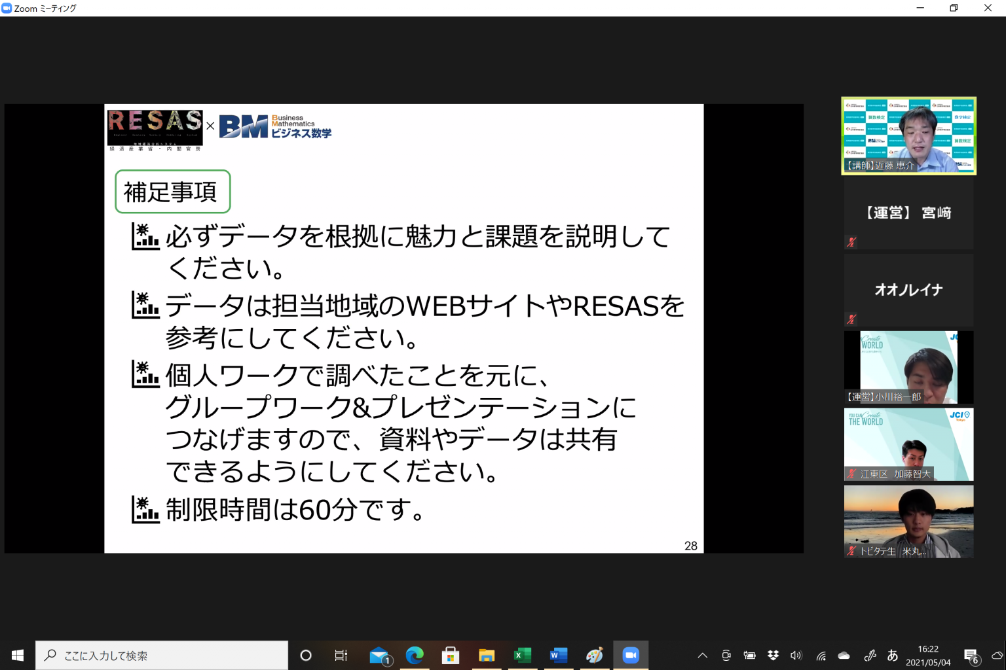The width and height of the screenshot is (1006, 670).
Task: Click the Dropbox tray icon
Action: click(773, 655)
